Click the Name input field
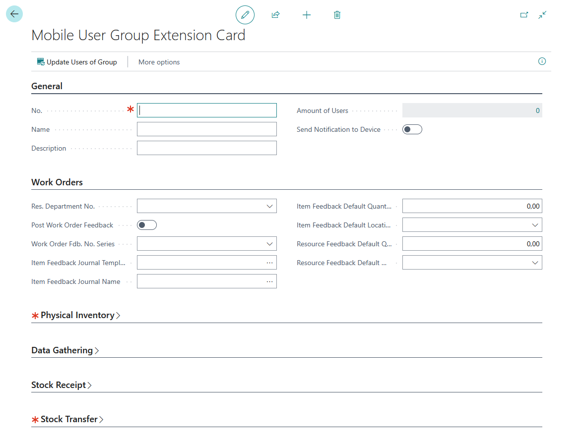Viewport: 582px width, 441px height. (207, 129)
